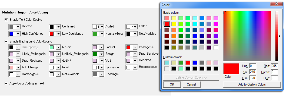Click the Pathogenic red color box
This screenshot has width=286, height=99.
click(x=128, y=47)
